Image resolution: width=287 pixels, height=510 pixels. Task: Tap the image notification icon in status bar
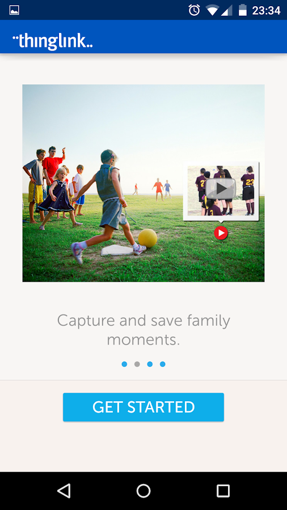coord(14,10)
